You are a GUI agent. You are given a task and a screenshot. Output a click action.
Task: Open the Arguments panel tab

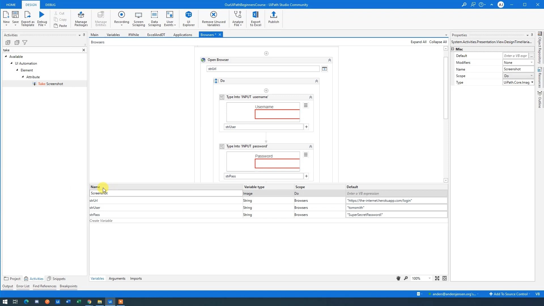(x=117, y=279)
